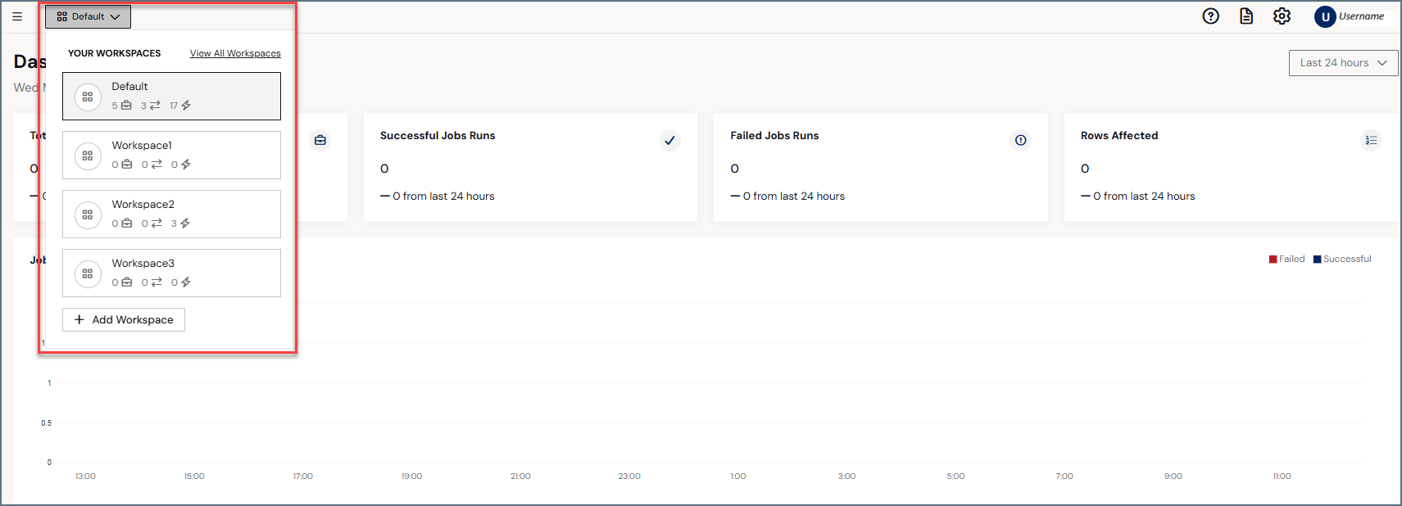The image size is (1402, 506).
Task: Toggle the Successful legend blue swatch
Action: pos(1318,260)
